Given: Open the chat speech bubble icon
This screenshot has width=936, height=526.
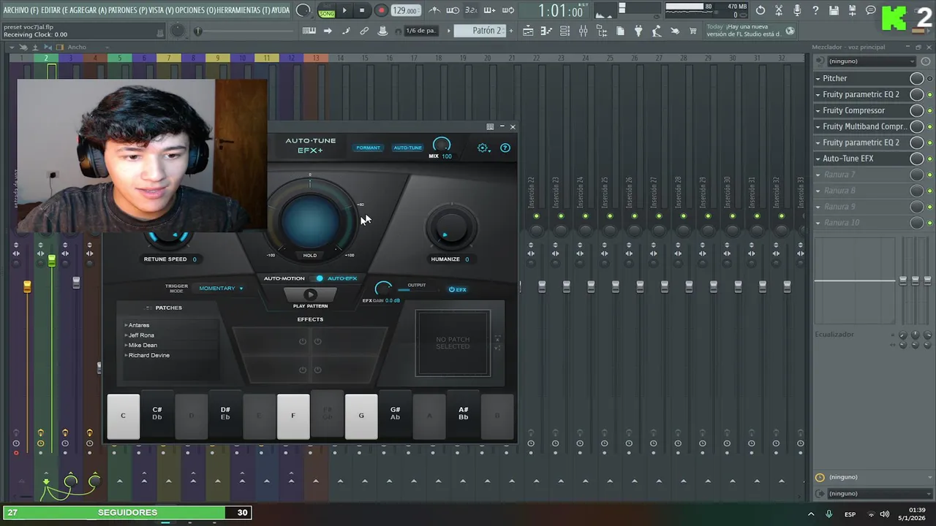Looking at the screenshot, I should [x=871, y=10].
